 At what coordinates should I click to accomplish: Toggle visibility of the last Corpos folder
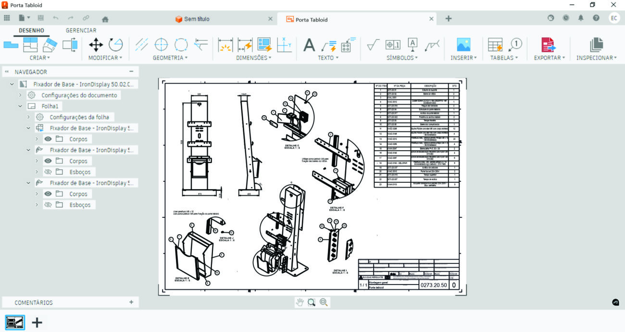tap(48, 194)
